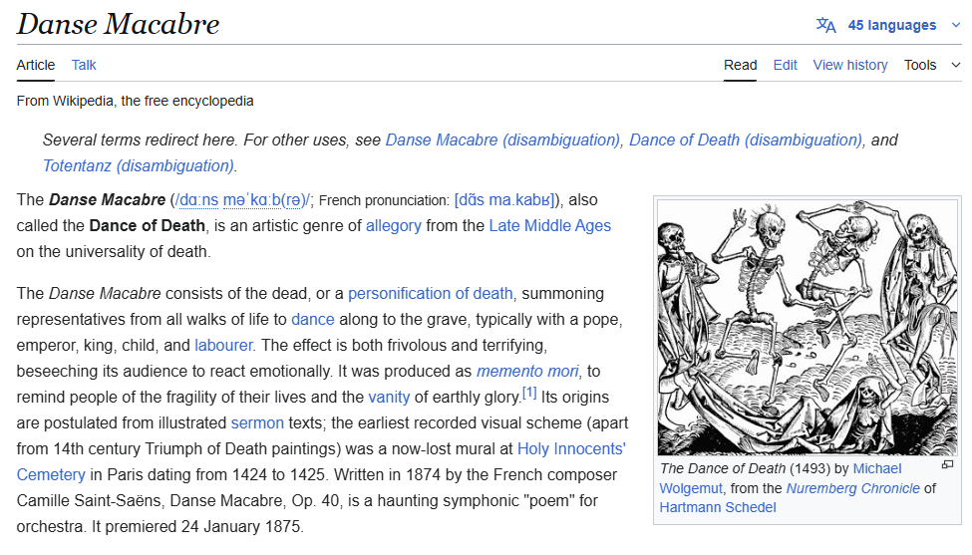Viewport: 972px width, 555px height.
Task: Follow the Danse Macabre (disambiguation) link
Action: [502, 139]
